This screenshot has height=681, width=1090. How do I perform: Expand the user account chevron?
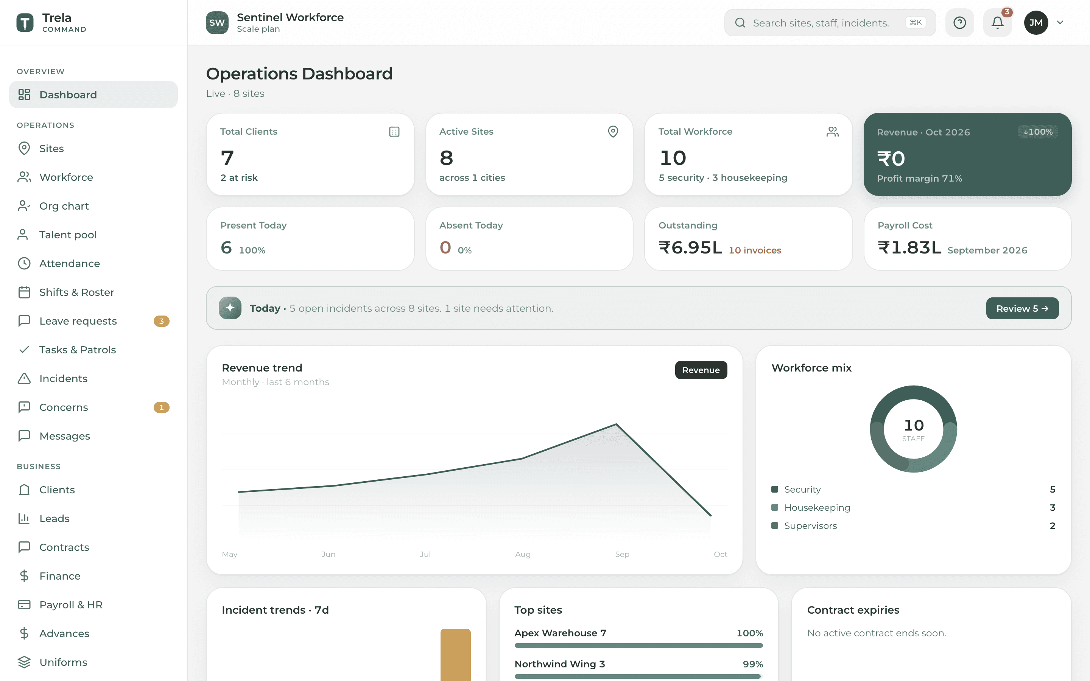1060,23
